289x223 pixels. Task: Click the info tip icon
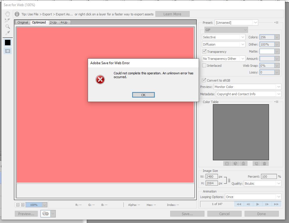pos(17,14)
